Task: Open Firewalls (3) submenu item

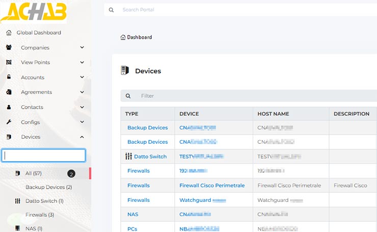Action: point(40,215)
